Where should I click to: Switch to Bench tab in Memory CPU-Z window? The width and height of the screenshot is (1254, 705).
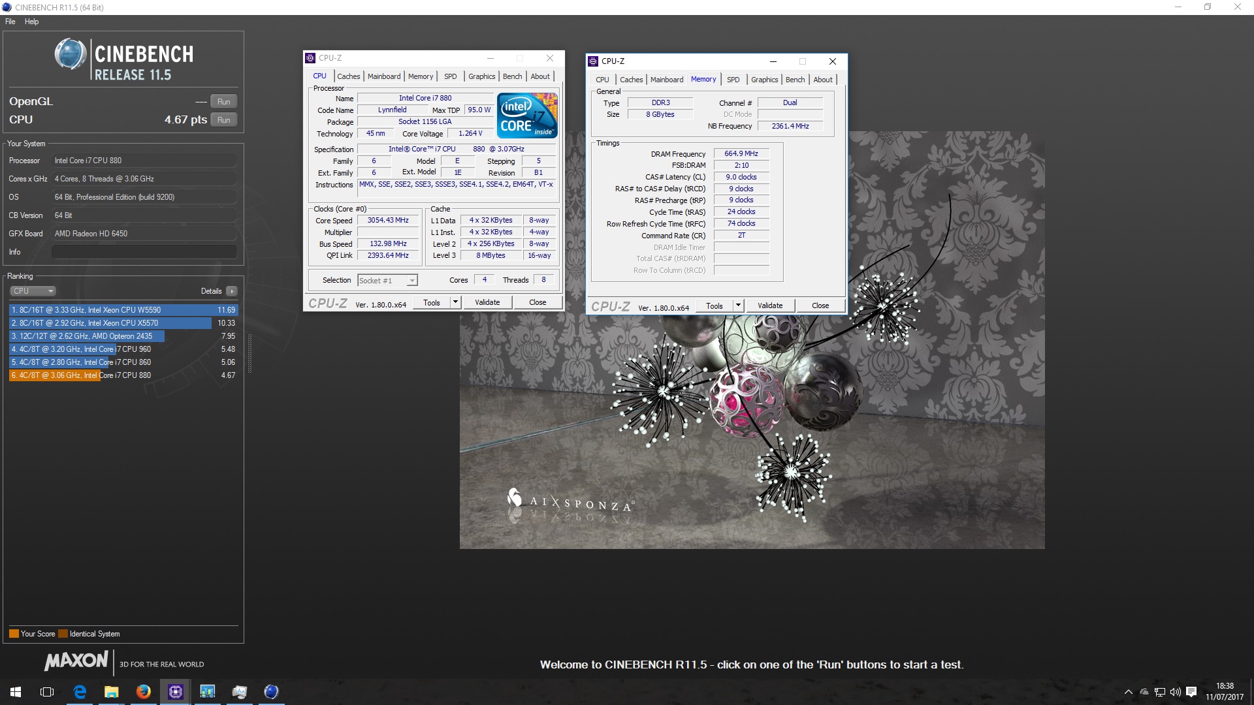796,80
